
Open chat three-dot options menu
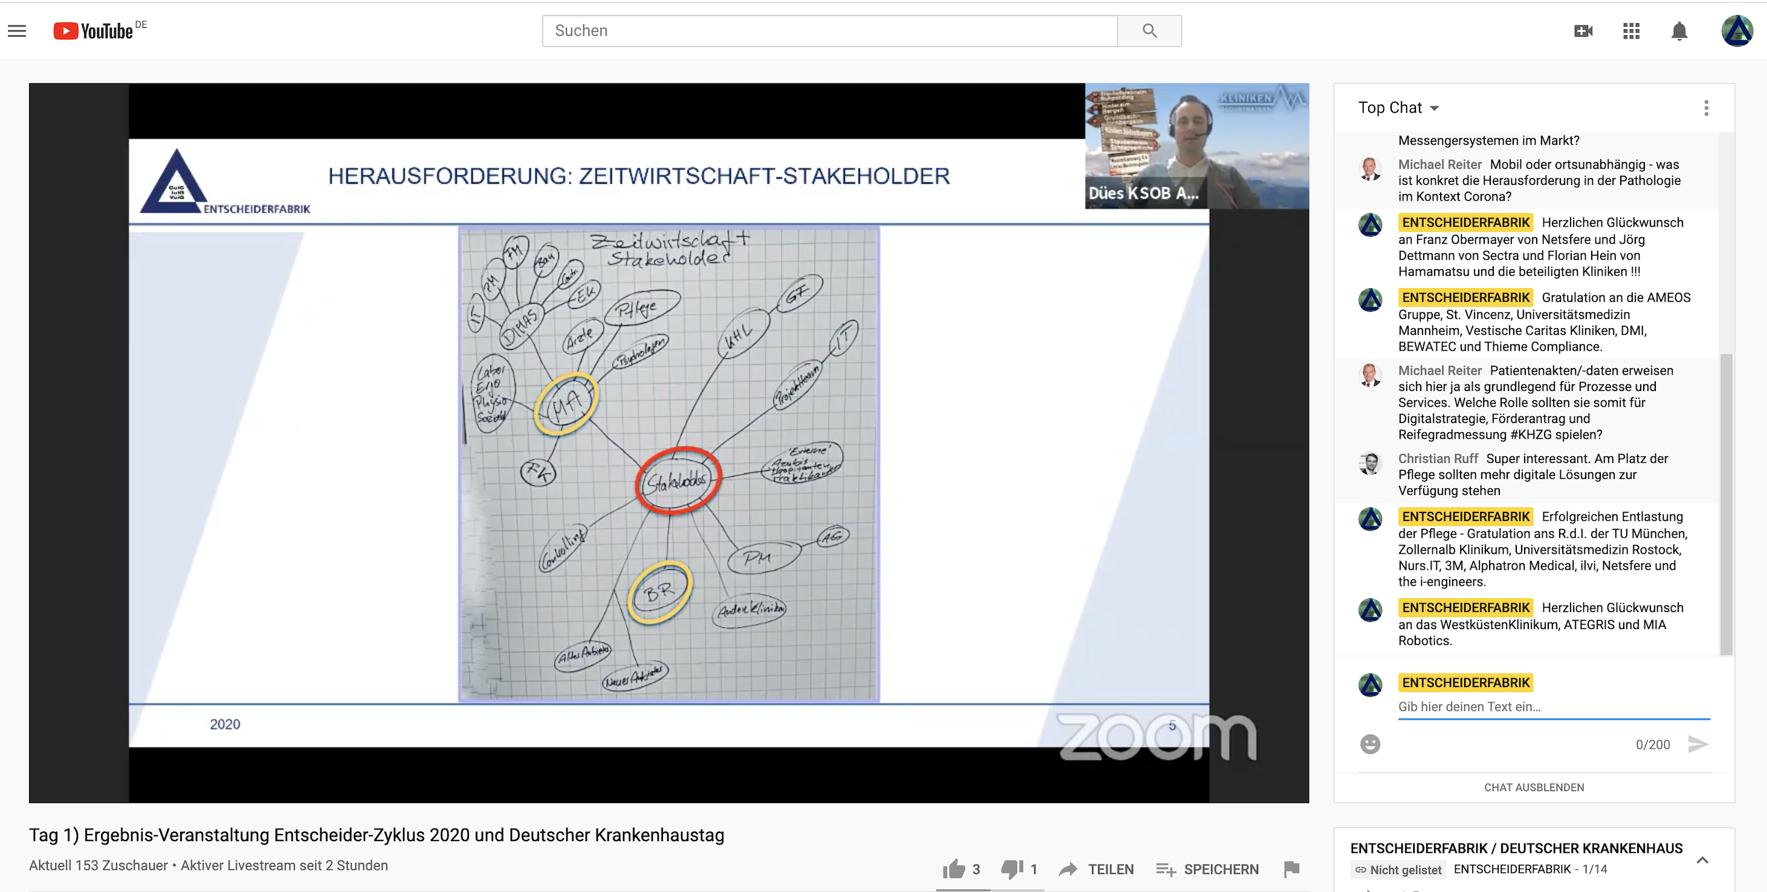click(x=1706, y=108)
